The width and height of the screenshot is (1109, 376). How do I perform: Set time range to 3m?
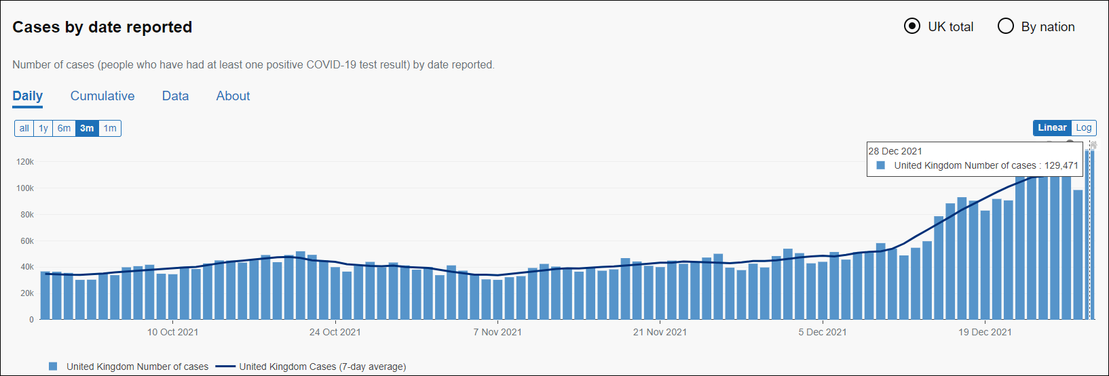(x=87, y=129)
